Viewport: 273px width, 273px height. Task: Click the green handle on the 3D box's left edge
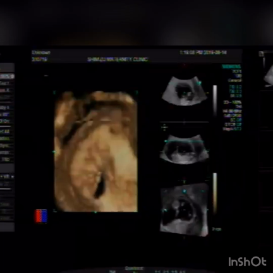click(x=54, y=152)
